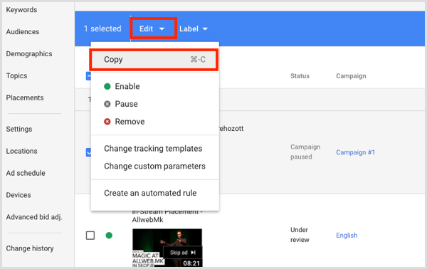427x269 pixels.
Task: Open Placements in the sidebar
Action: tap(25, 97)
